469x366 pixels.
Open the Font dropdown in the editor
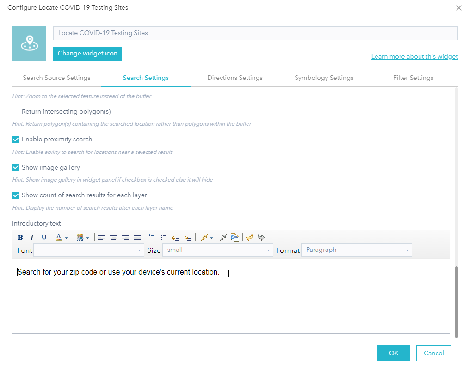89,250
